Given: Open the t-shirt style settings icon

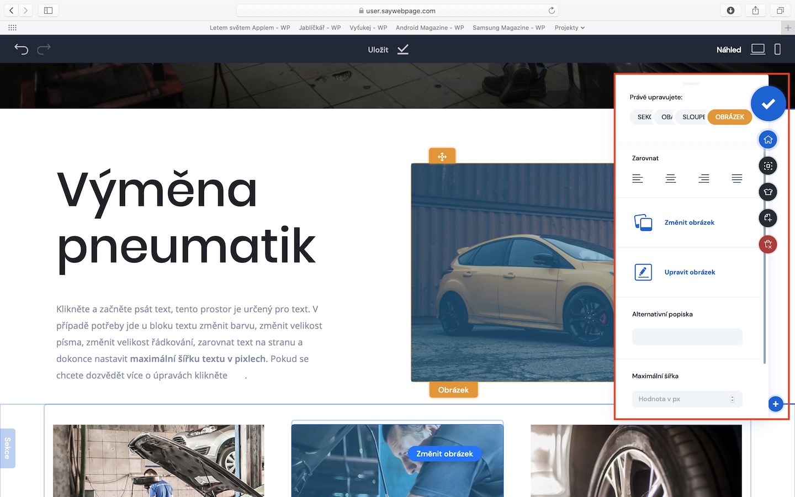Looking at the screenshot, I should (x=768, y=192).
